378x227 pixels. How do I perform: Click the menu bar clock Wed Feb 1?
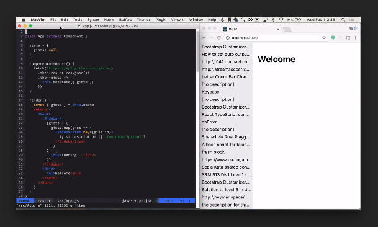coord(320,20)
